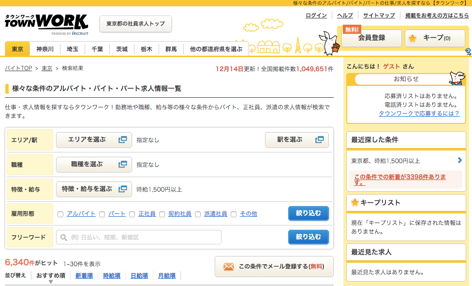Viewport: 472px width, 286px height.
Task: Check the その他 checkbox
Action: (x=234, y=214)
